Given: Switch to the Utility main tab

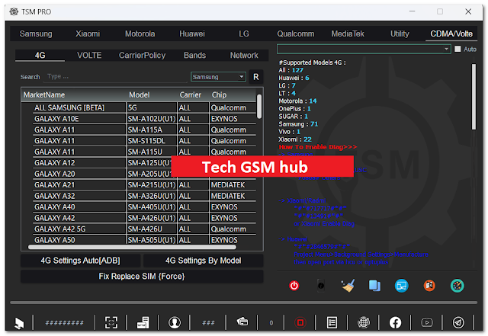Looking at the screenshot, I should tap(400, 34).
